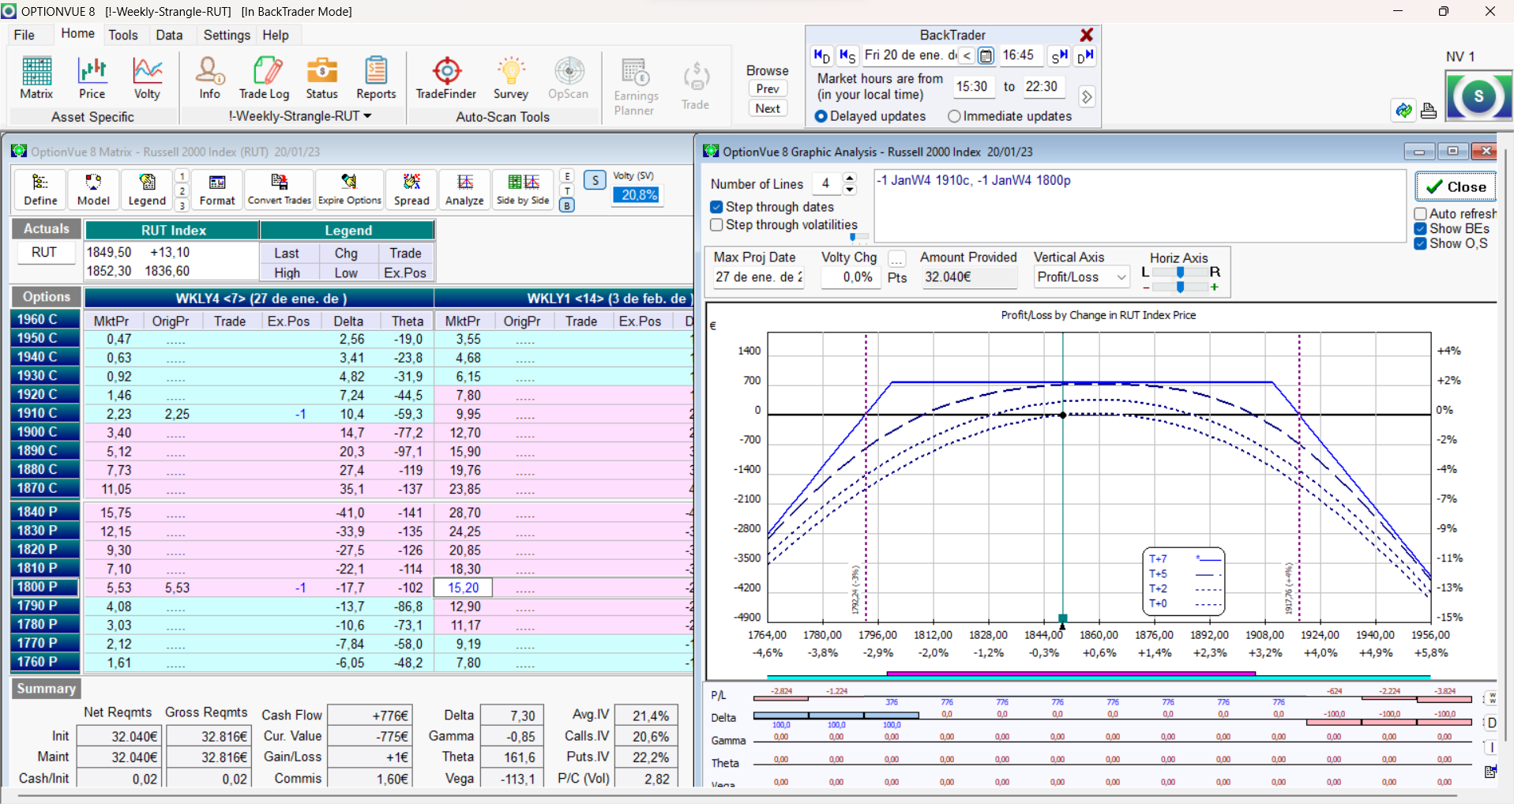Select Immediate updates radio button

(954, 116)
